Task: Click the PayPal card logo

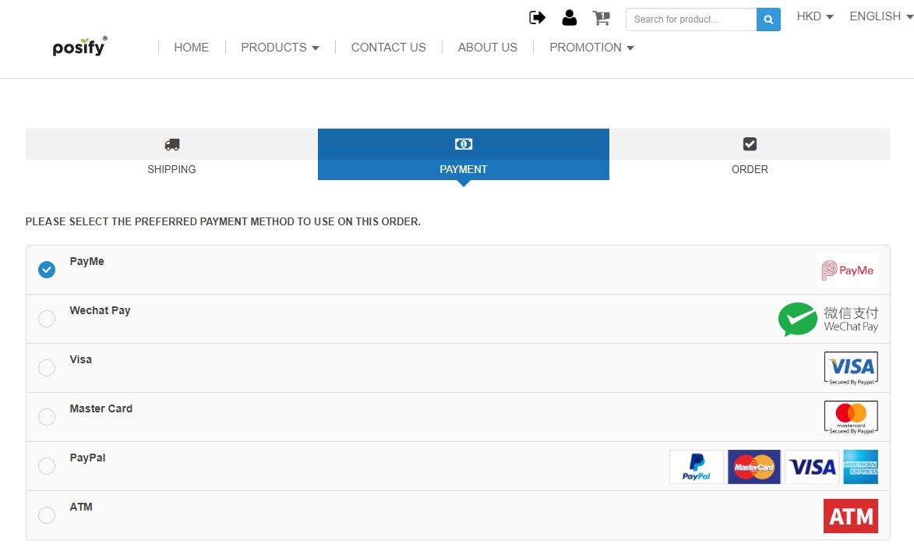Action: [696, 467]
